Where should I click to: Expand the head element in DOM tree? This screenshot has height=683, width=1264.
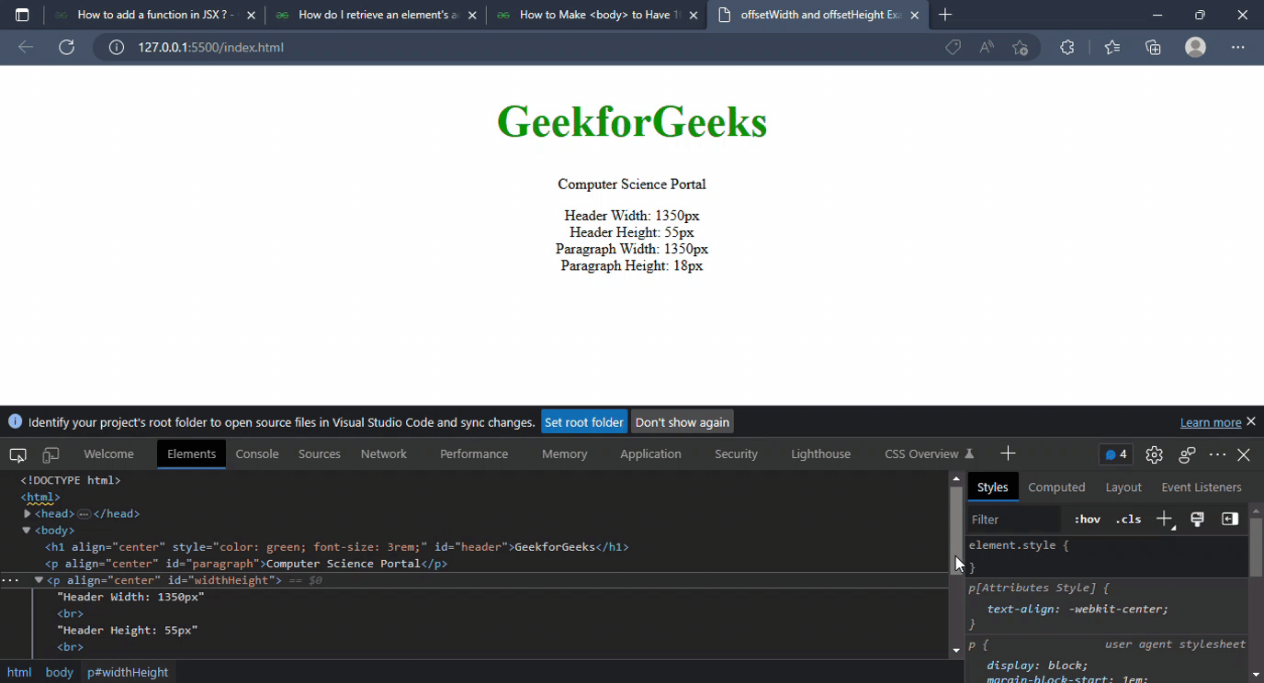pos(27,513)
